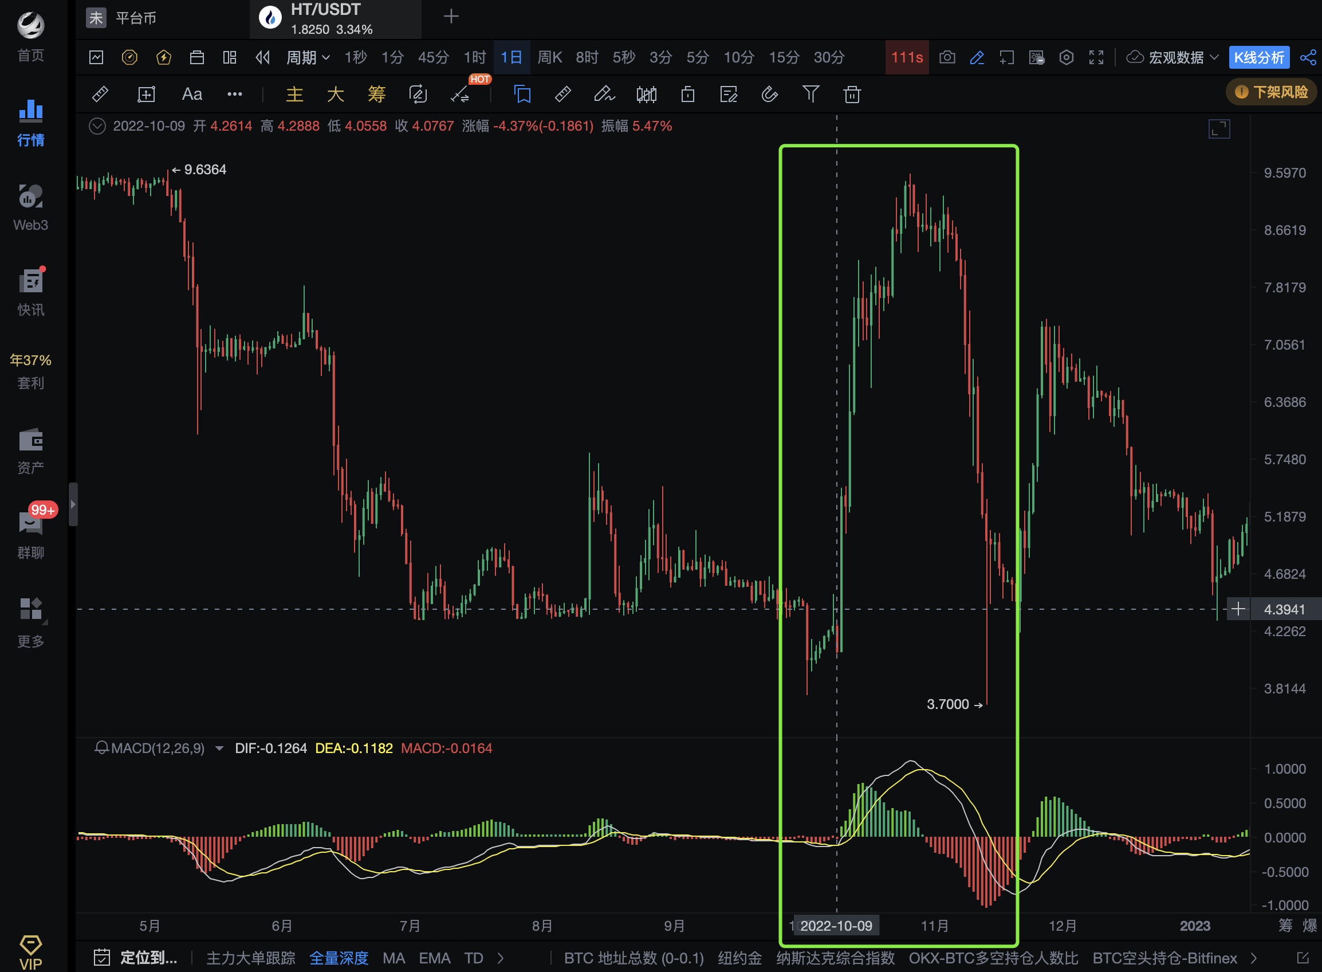1322x972 pixels.
Task: Click the fullscreen expand icon
Action: pyautogui.click(x=1096, y=57)
